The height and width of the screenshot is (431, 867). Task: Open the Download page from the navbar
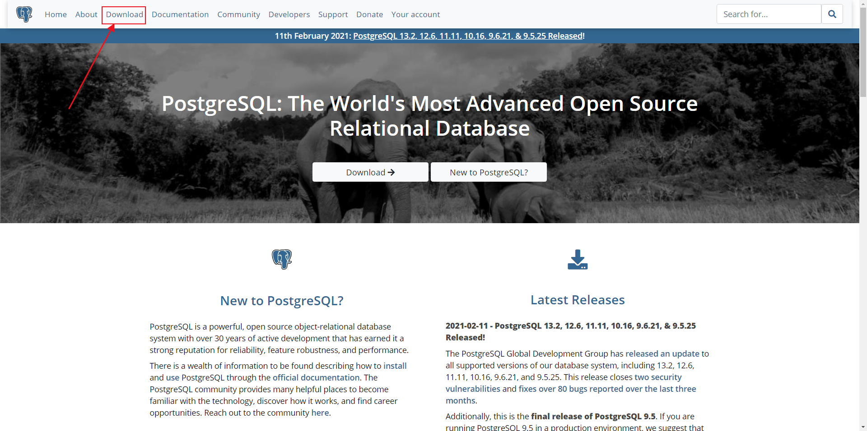point(124,14)
